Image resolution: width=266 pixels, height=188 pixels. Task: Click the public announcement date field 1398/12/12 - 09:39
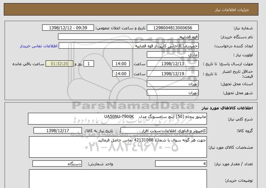coord(68,28)
